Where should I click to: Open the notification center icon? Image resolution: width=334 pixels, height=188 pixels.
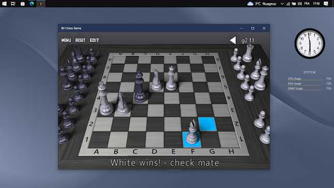pos(326,4)
